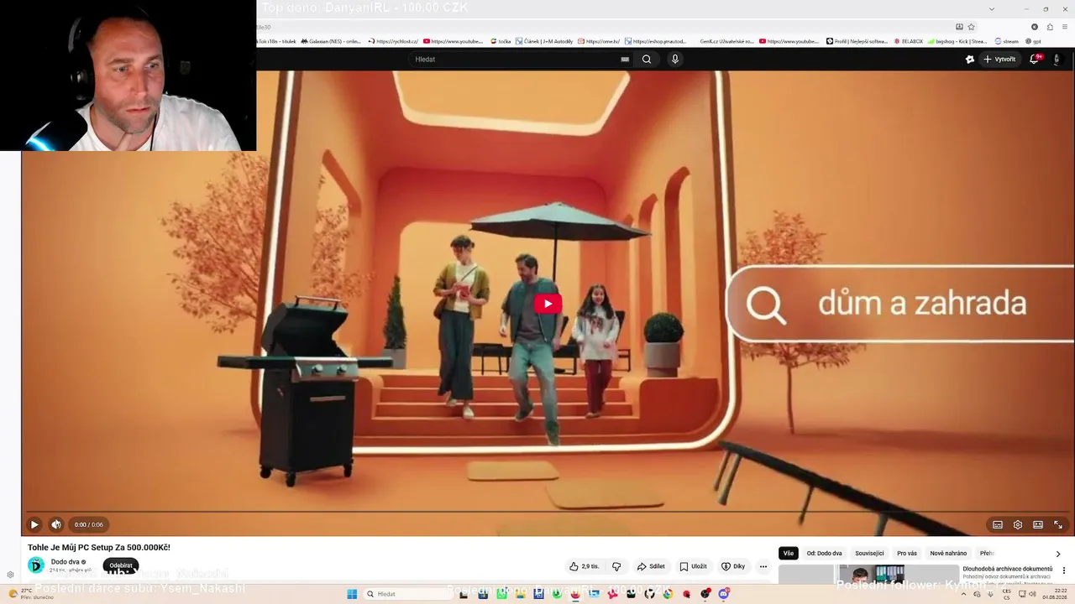The image size is (1075, 604).
Task: Show more filter chips with right arrow
Action: coord(1057,554)
